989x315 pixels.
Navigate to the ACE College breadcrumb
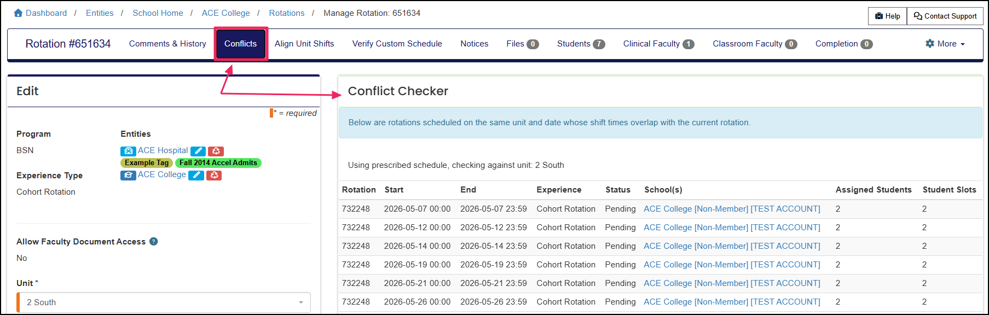pyautogui.click(x=225, y=13)
